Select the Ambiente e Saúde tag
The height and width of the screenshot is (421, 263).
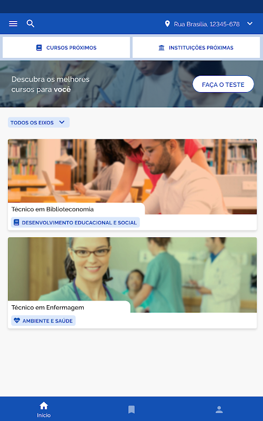coord(44,320)
